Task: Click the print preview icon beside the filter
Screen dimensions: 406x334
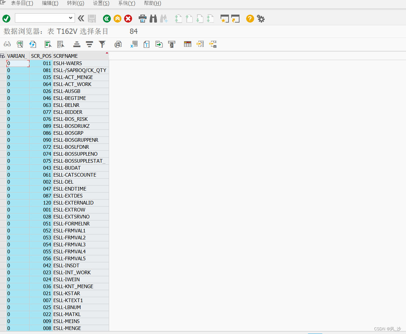Action: point(118,44)
